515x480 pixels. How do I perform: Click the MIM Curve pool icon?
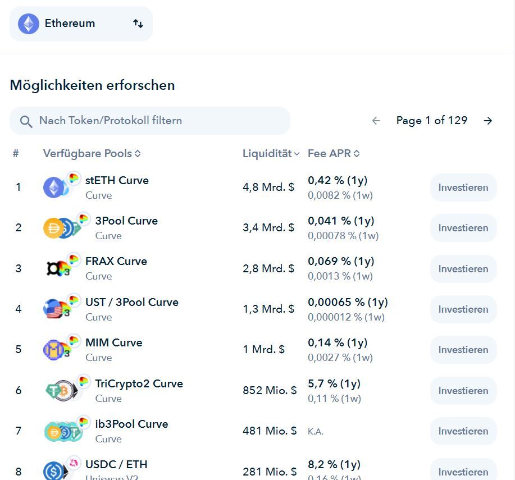[x=57, y=349]
